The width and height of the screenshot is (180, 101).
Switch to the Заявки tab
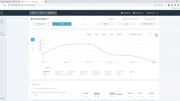click(x=105, y=24)
